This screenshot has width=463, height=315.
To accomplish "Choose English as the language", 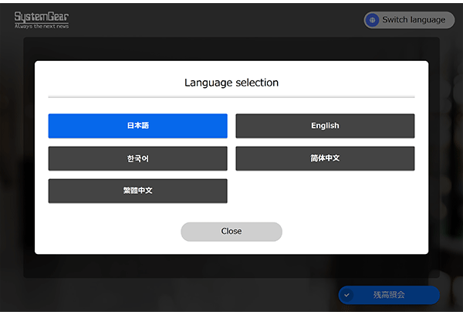I will (325, 126).
